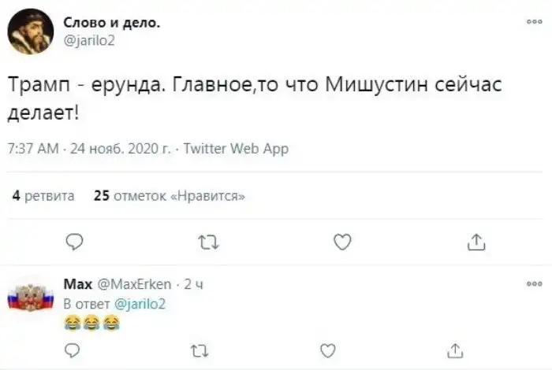The image size is (552, 370).
Task: Like the main tweet with the heart icon
Action: [x=342, y=243]
